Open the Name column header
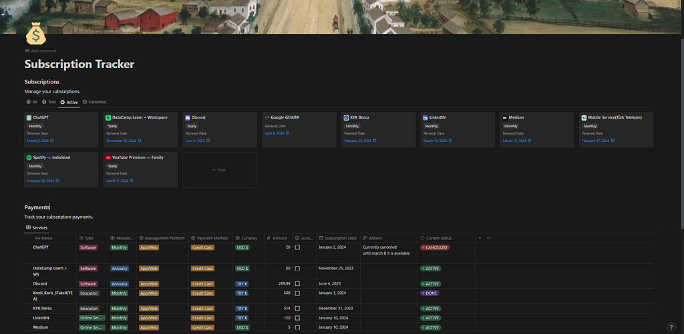The image size is (684, 334). pyautogui.click(x=50, y=238)
